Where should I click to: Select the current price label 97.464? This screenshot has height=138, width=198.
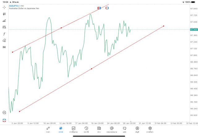coord(194,29)
